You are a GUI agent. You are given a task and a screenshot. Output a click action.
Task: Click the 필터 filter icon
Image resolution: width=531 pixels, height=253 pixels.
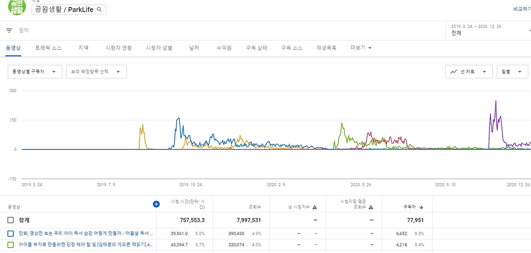coord(8,30)
